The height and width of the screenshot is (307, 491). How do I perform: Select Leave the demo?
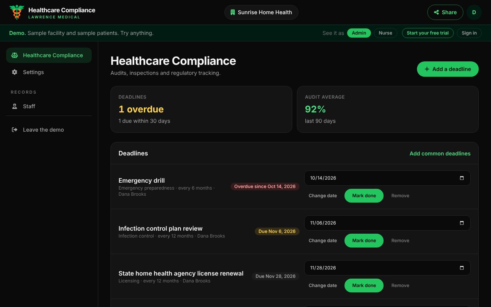click(49, 130)
